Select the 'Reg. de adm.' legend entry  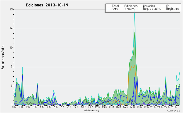[x=152, y=9]
